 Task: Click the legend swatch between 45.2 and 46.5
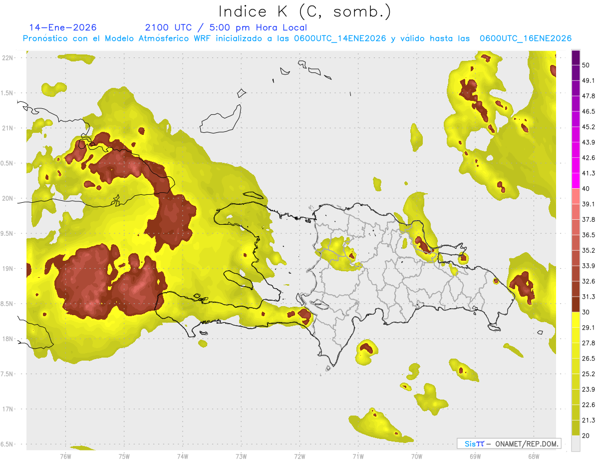(x=576, y=119)
